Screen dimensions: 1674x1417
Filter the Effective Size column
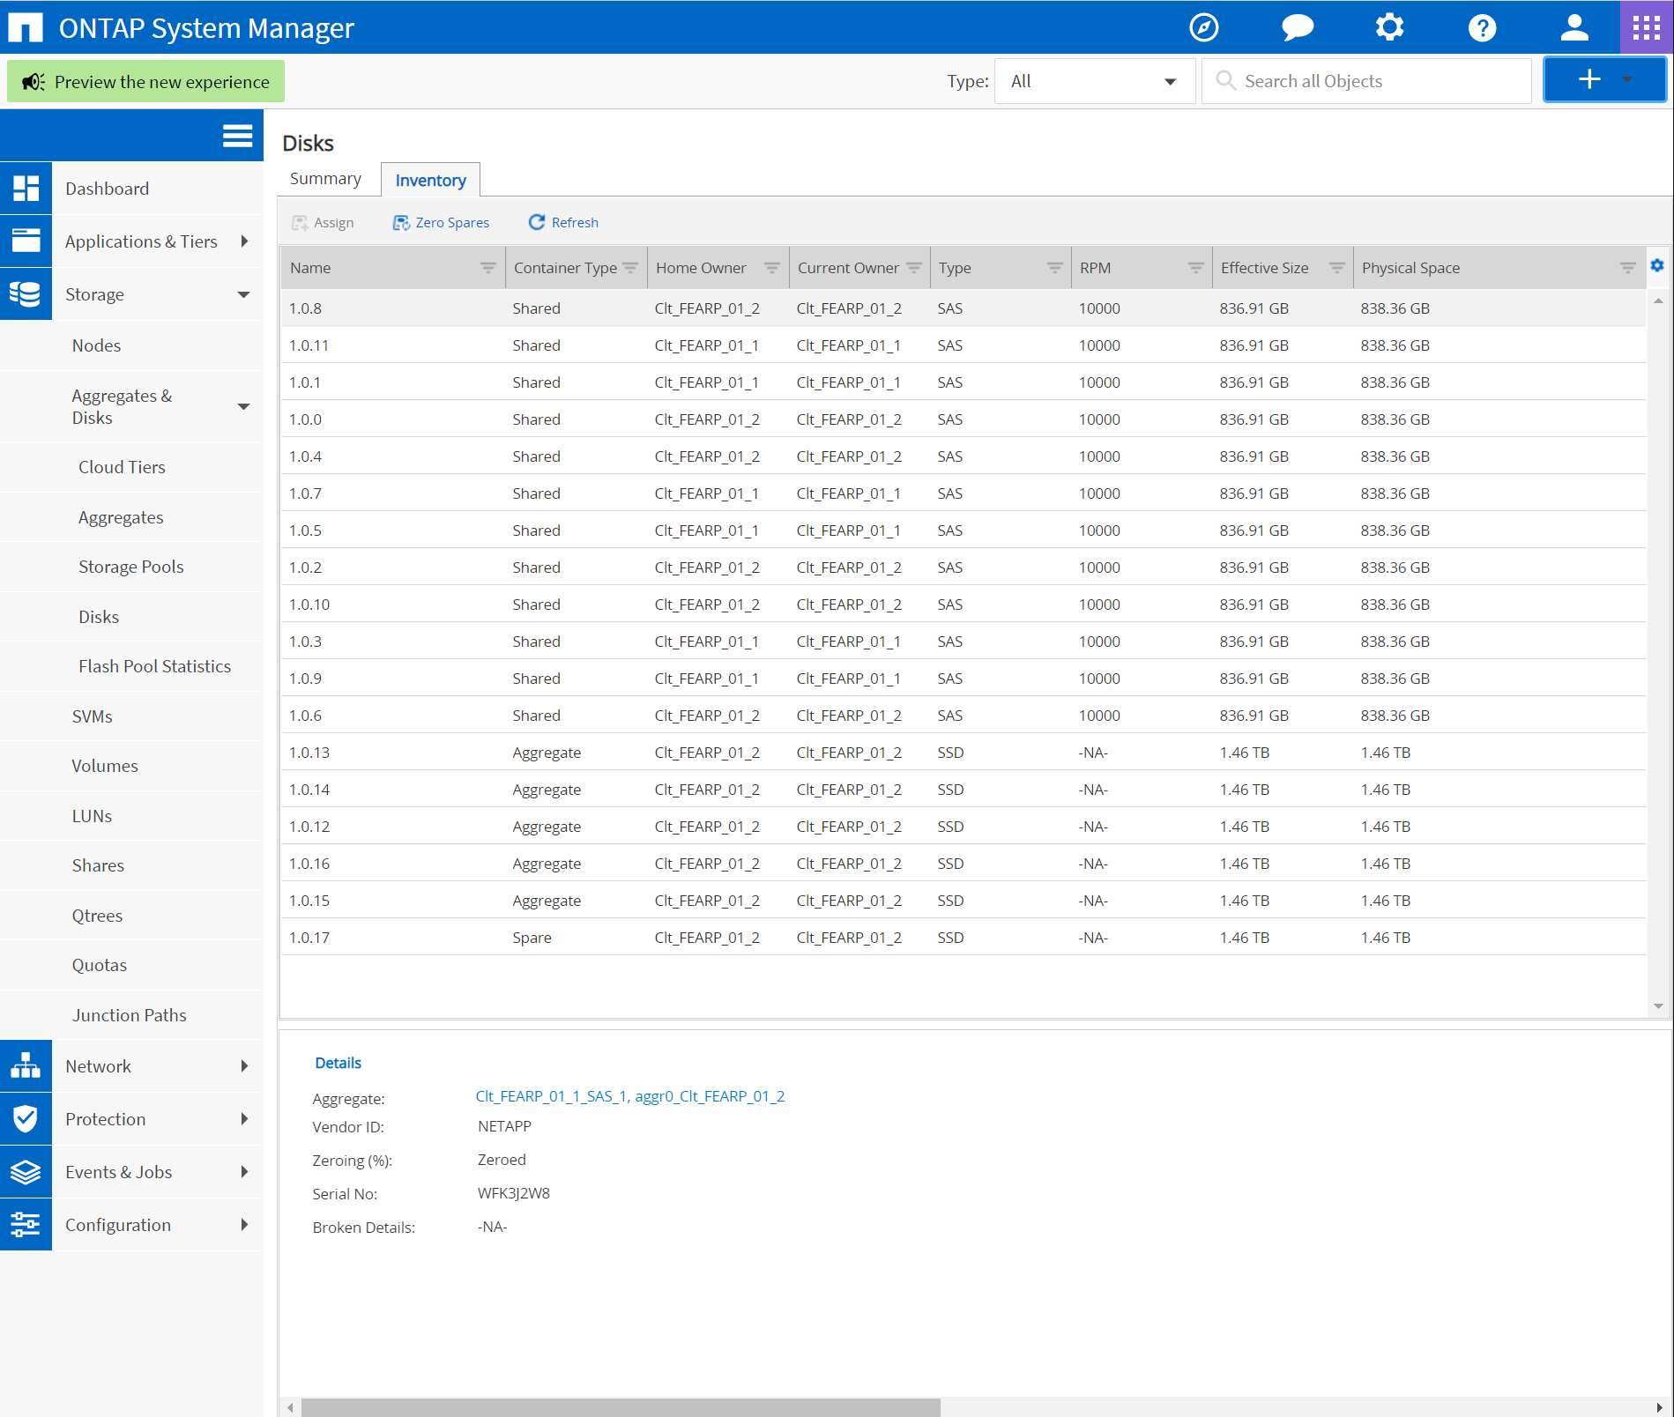tap(1336, 268)
